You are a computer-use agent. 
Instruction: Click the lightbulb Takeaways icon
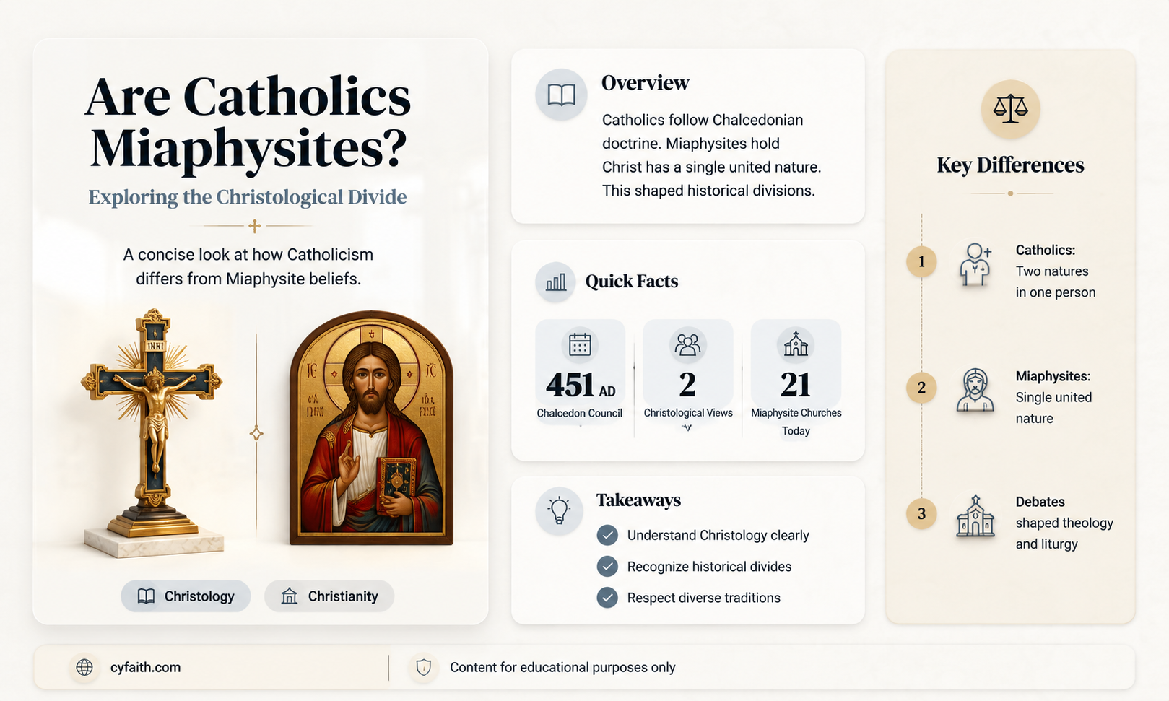click(x=559, y=510)
